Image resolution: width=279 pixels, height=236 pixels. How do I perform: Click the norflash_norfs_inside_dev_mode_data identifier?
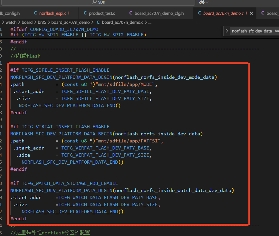point(165,77)
